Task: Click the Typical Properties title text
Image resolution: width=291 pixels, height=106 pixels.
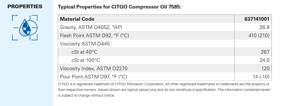Action: coord(120,7)
